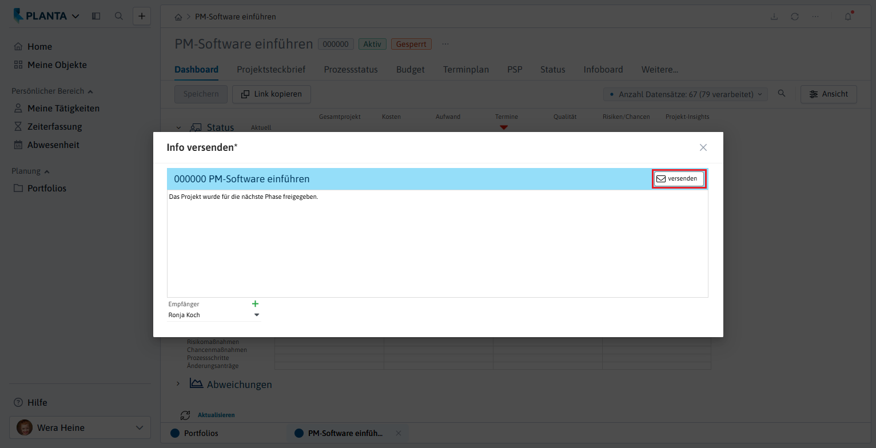Click the versenden button in the dialog
Screen dimensions: 876x448
(679, 179)
